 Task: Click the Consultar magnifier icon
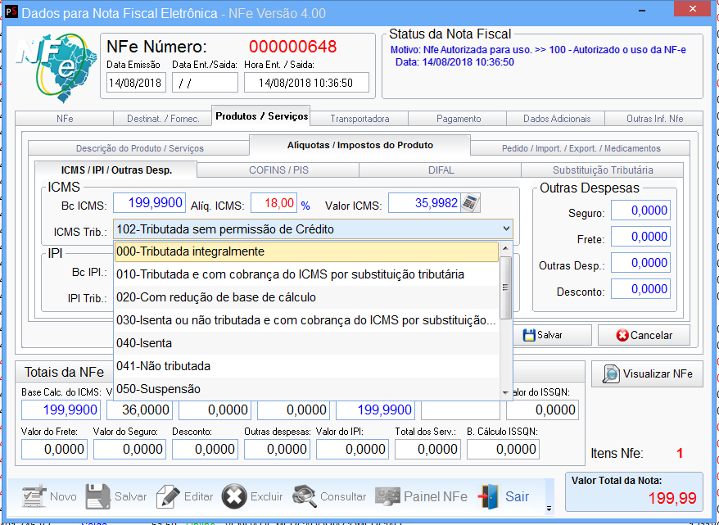(305, 496)
